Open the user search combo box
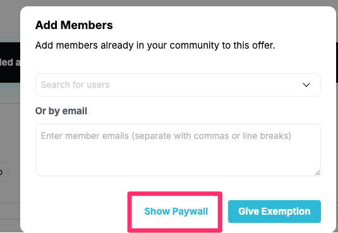Viewport: 338px width, 233px height. 178,85
